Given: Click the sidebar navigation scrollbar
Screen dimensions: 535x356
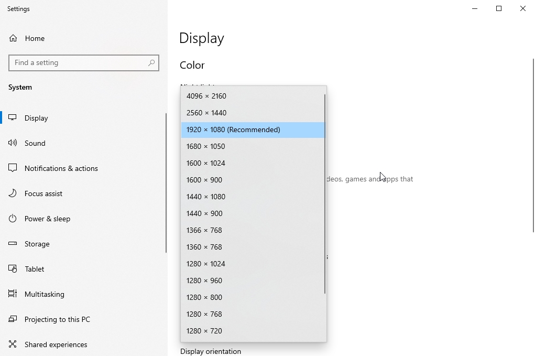Looking at the screenshot, I should click(x=166, y=183).
